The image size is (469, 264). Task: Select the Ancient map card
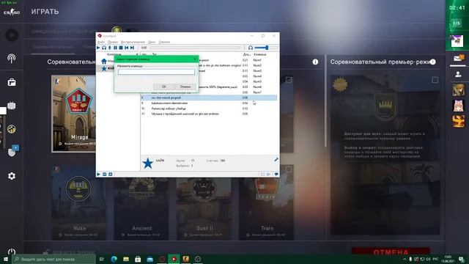tap(141, 208)
